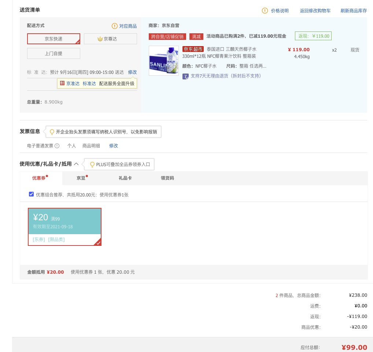The image size is (373, 352).
Task: Click the lightbulb icon in invoice tip
Action: tap(52, 132)
